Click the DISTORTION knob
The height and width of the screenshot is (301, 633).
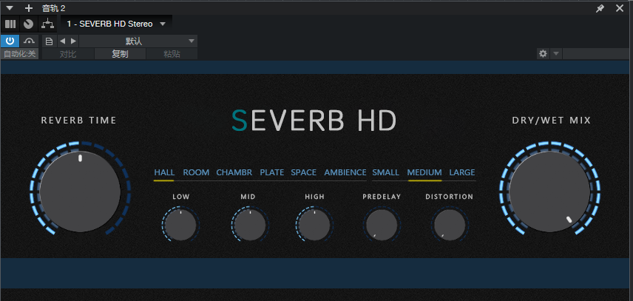tap(450, 225)
